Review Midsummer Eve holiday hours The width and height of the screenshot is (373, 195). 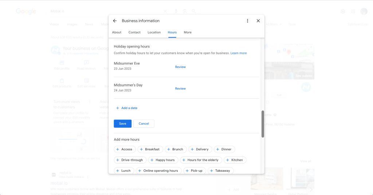click(x=180, y=67)
